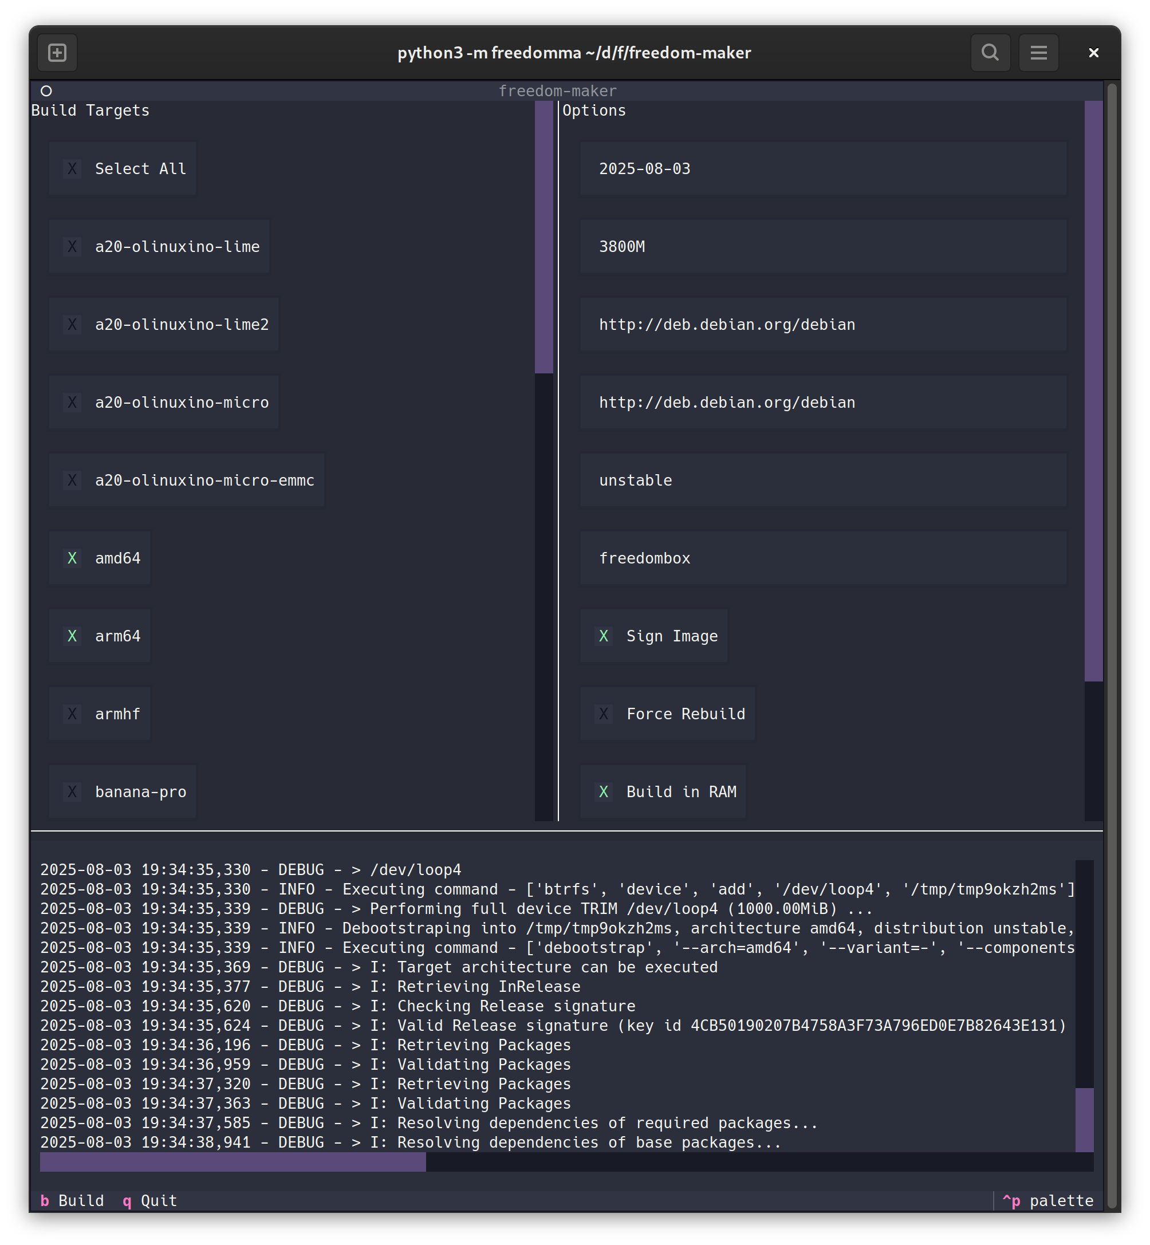Start build via the b Build footer
Screen dimensions: 1150x1245
(72, 1200)
